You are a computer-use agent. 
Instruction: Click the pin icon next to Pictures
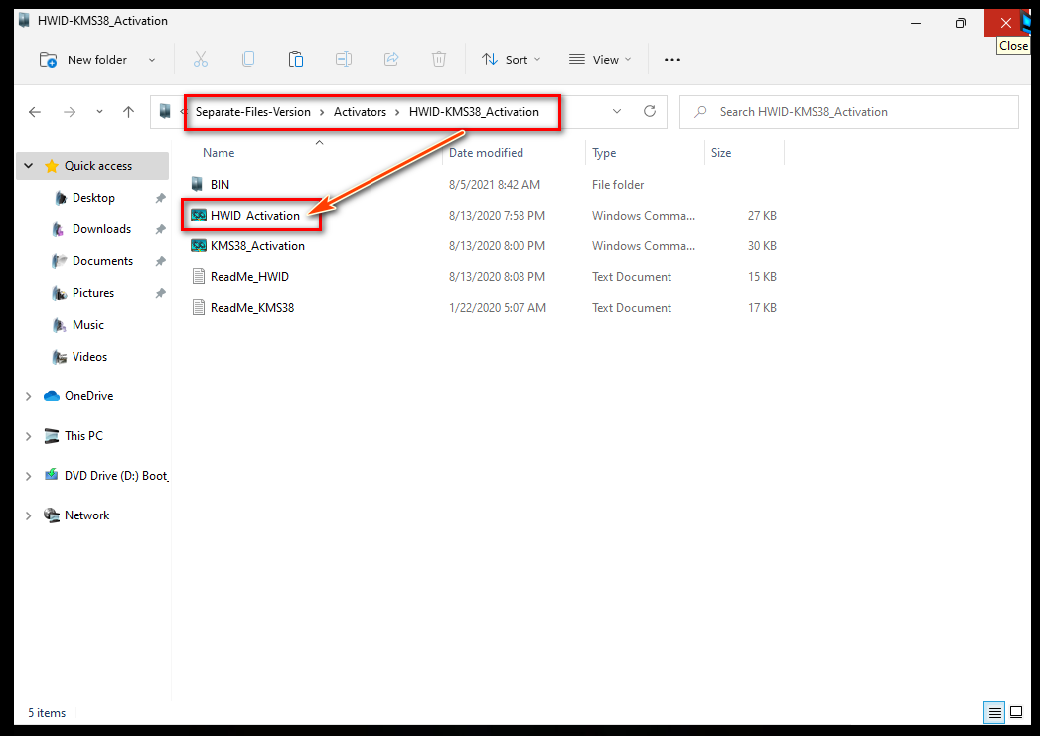click(160, 293)
